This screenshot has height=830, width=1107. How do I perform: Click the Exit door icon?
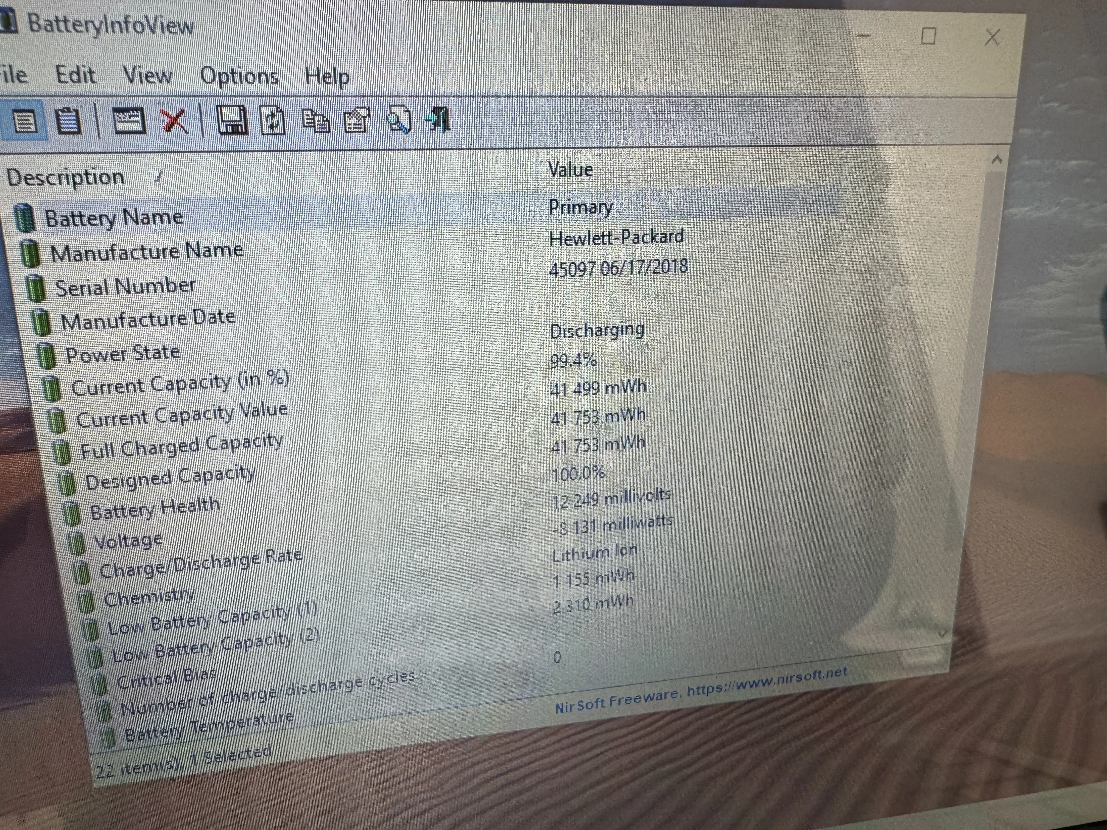point(438,120)
